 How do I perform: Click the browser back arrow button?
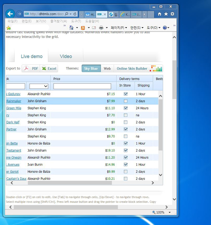point(10,14)
